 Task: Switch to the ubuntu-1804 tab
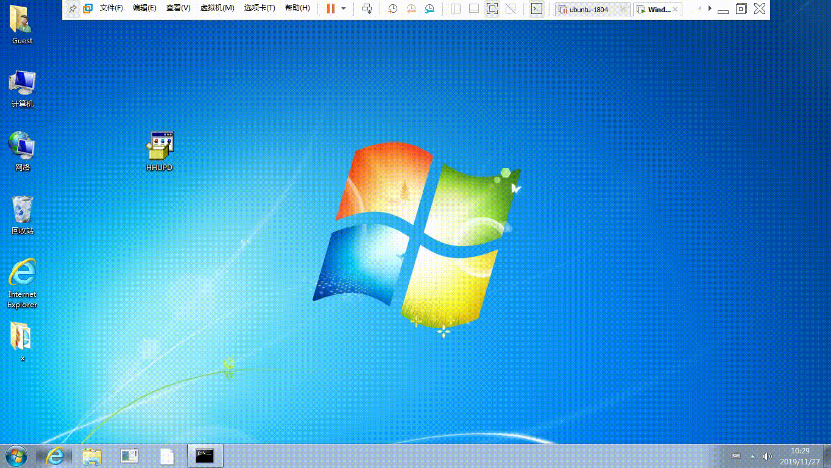pos(588,9)
